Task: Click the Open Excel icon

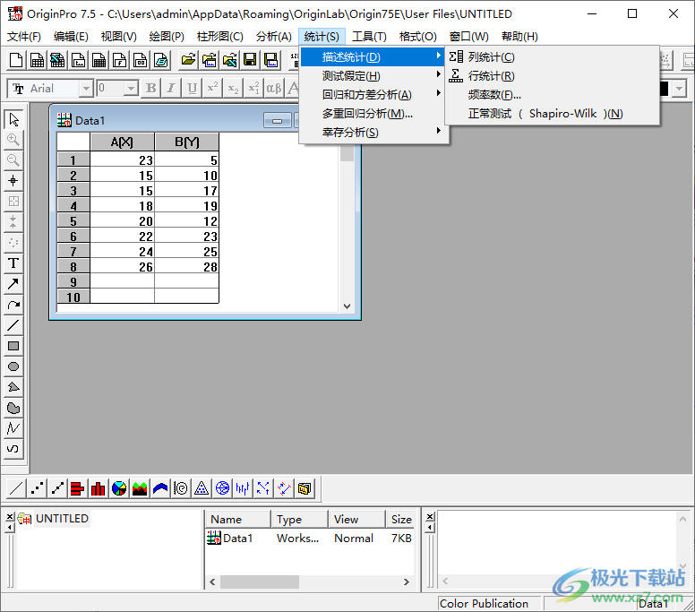Action: 229,60
